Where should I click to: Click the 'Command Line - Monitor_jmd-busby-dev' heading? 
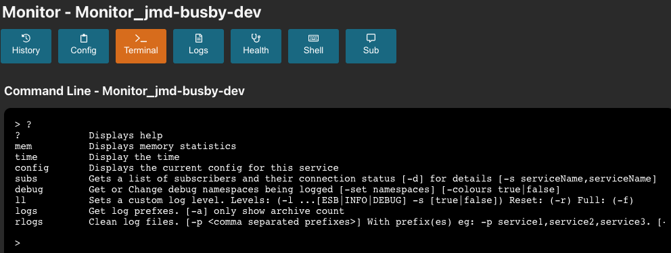pos(124,91)
